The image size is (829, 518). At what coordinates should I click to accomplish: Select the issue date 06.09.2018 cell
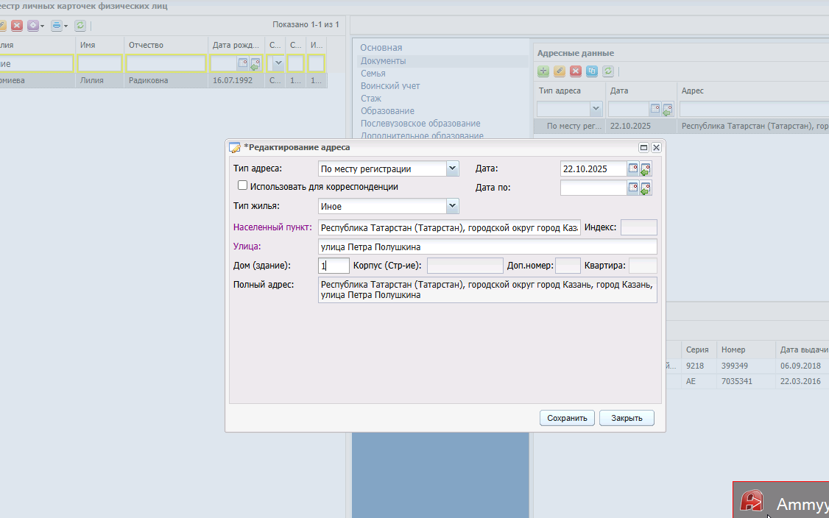pyautogui.click(x=802, y=366)
